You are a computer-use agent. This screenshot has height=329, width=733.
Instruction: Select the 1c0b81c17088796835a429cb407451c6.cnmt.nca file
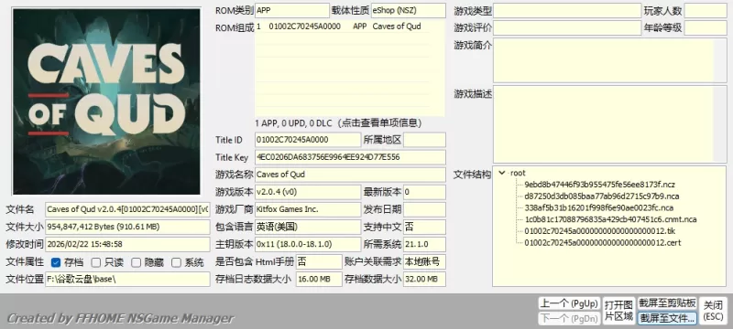tap(610, 219)
